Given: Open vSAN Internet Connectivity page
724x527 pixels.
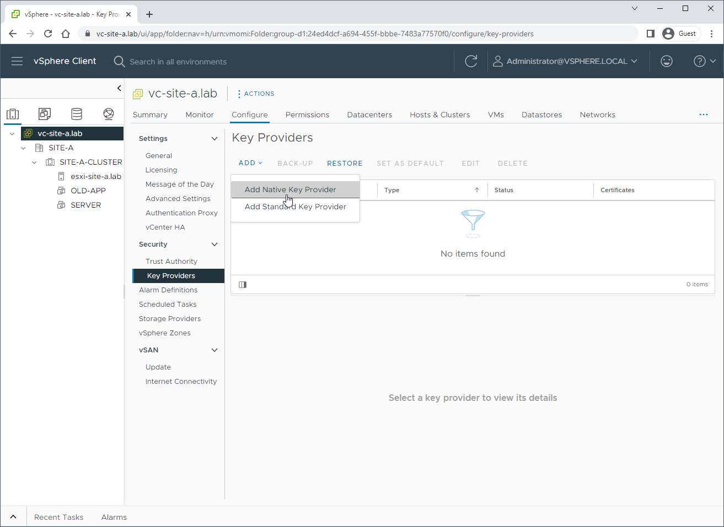Looking at the screenshot, I should point(181,382).
